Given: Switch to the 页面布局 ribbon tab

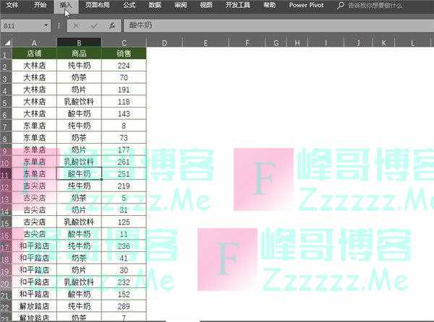Looking at the screenshot, I should pos(98,4).
